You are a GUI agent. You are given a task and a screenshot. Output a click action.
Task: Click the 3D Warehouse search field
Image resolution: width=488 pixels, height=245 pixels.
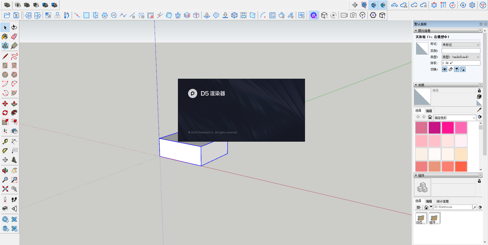click(x=453, y=207)
